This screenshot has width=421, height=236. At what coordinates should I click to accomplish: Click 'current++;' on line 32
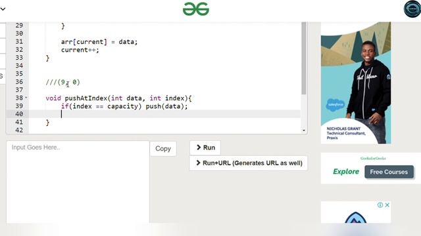[x=80, y=50]
